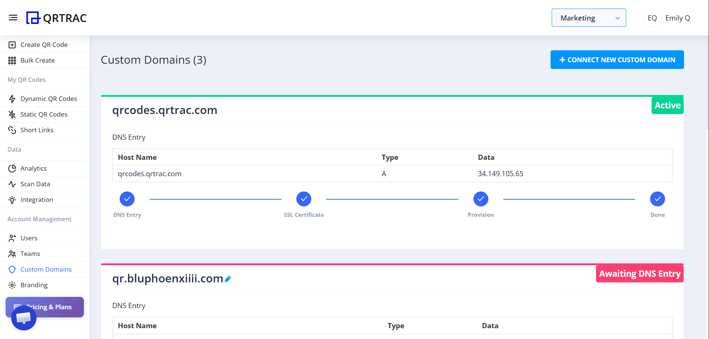Screen dimensions: 709x339
Task: Open the Emily Q user menu
Action: pos(667,18)
